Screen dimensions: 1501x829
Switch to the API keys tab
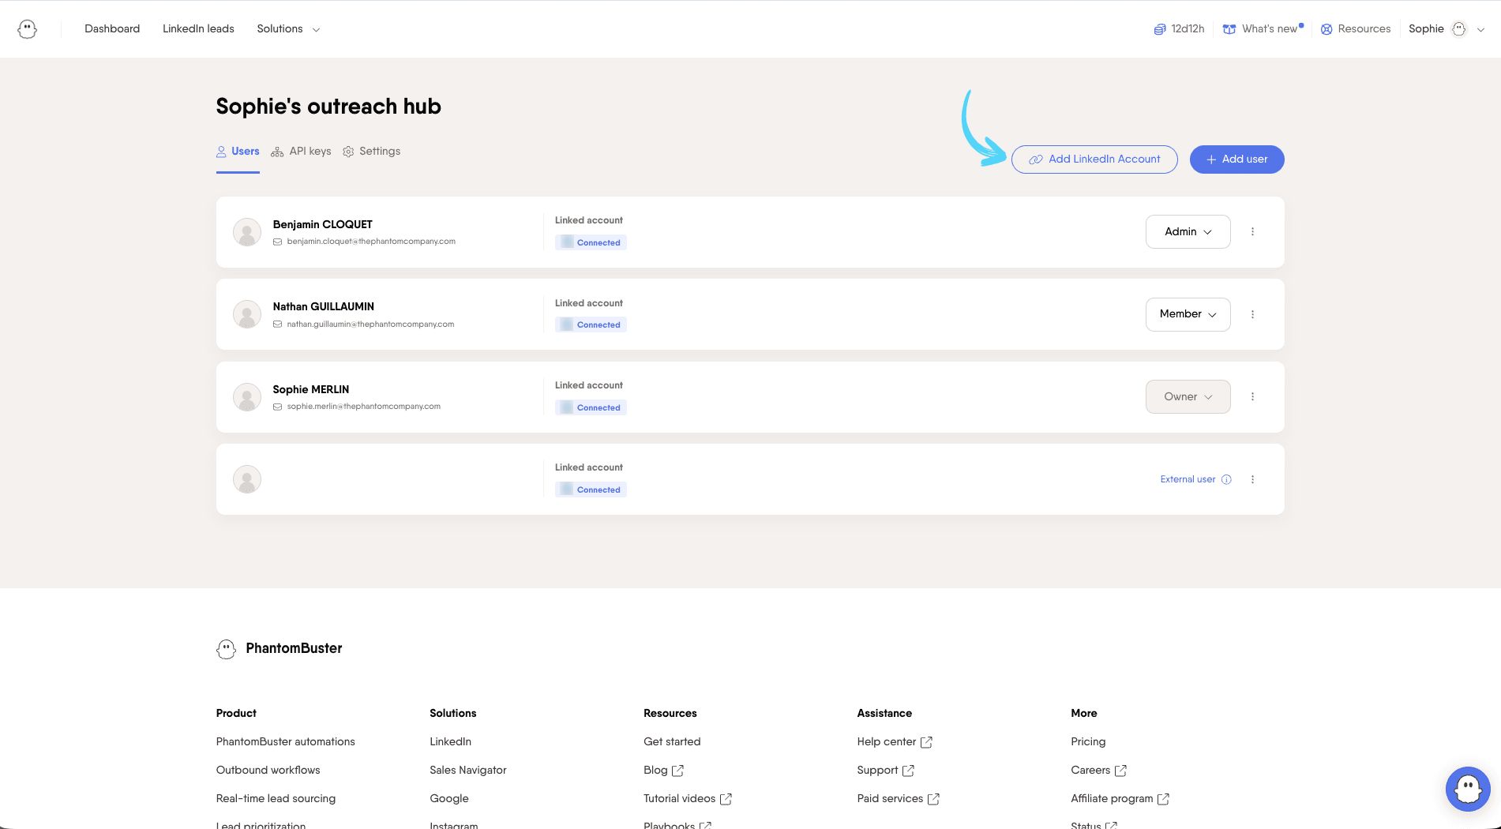(x=301, y=151)
